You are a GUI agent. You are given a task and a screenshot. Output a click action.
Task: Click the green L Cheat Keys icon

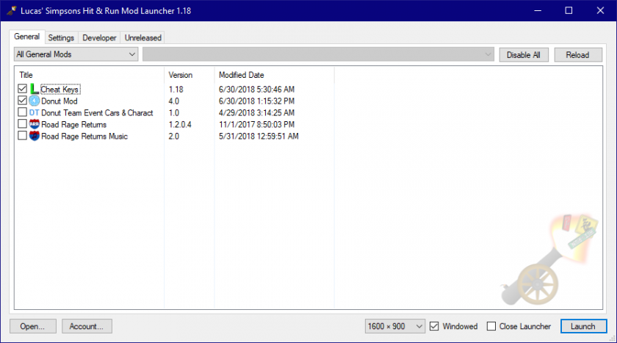coord(34,89)
